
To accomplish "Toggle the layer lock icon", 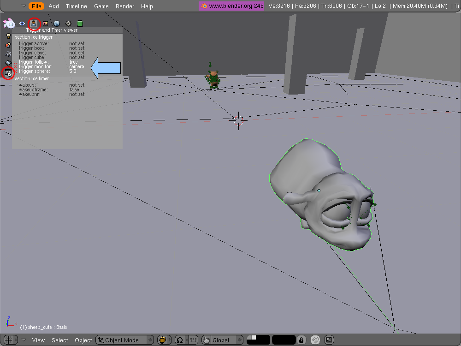I will (301, 340).
